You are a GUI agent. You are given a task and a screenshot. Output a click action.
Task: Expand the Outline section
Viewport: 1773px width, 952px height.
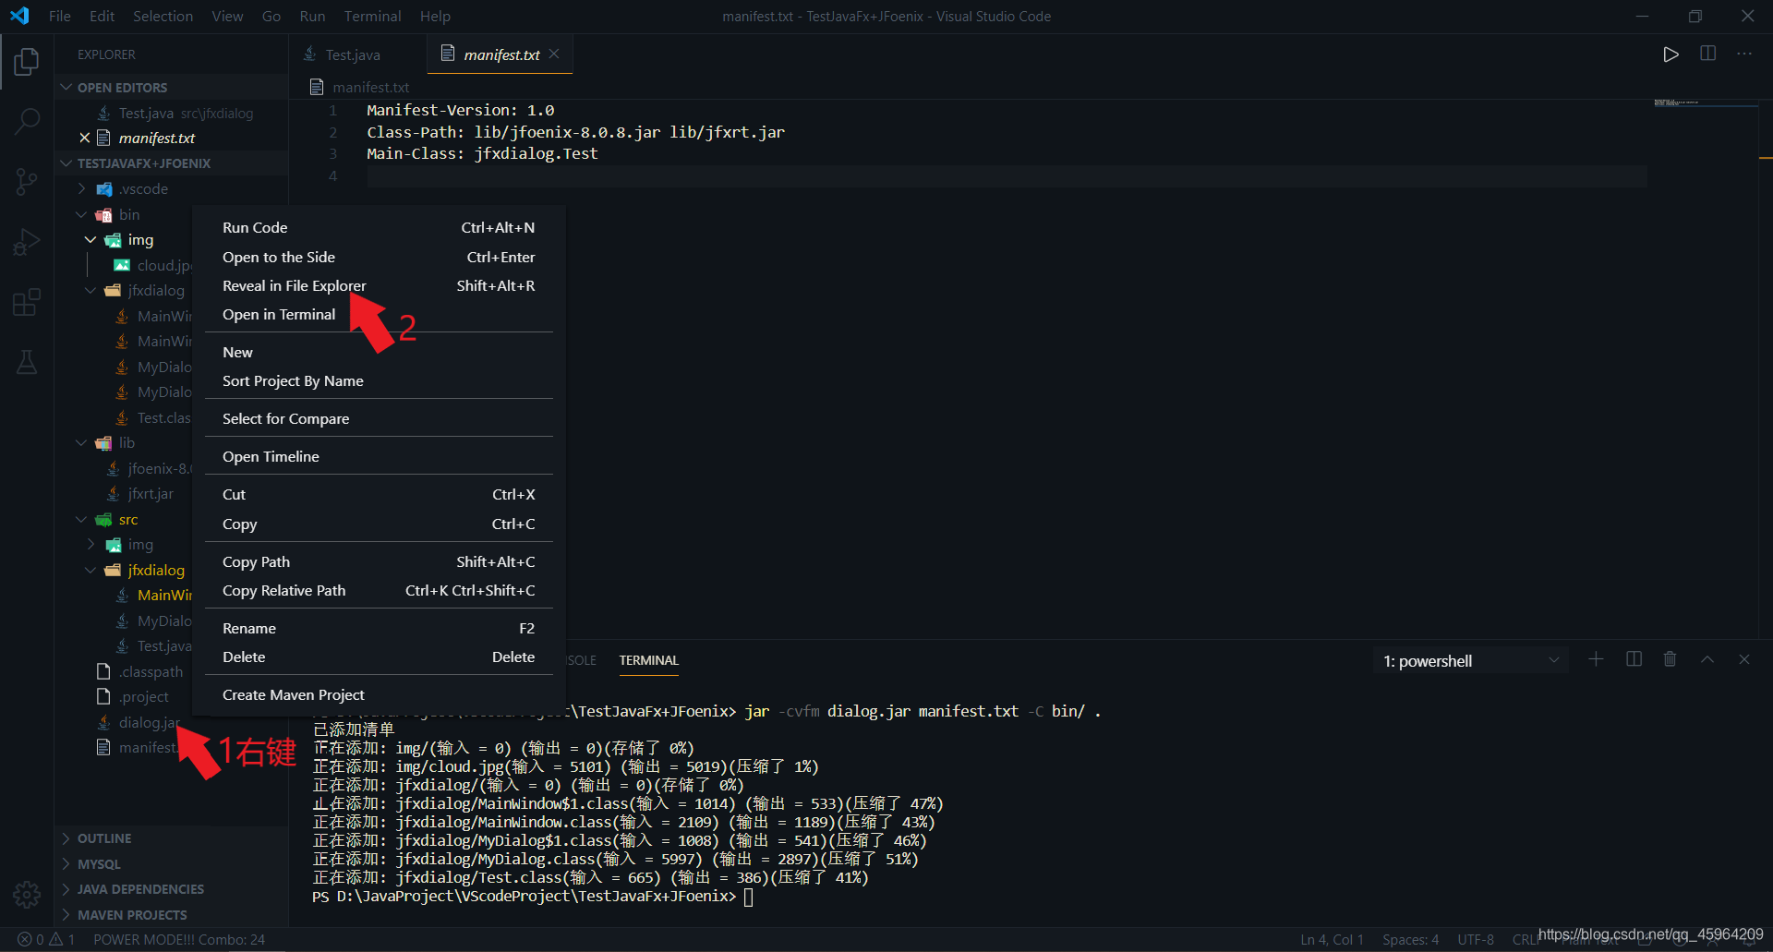pyautogui.click(x=172, y=838)
